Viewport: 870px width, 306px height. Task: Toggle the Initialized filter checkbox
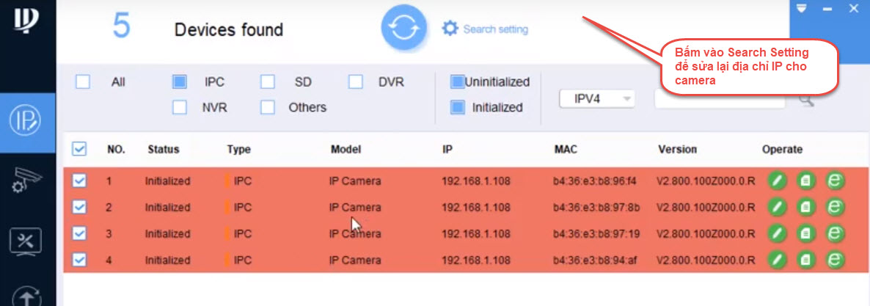(457, 107)
